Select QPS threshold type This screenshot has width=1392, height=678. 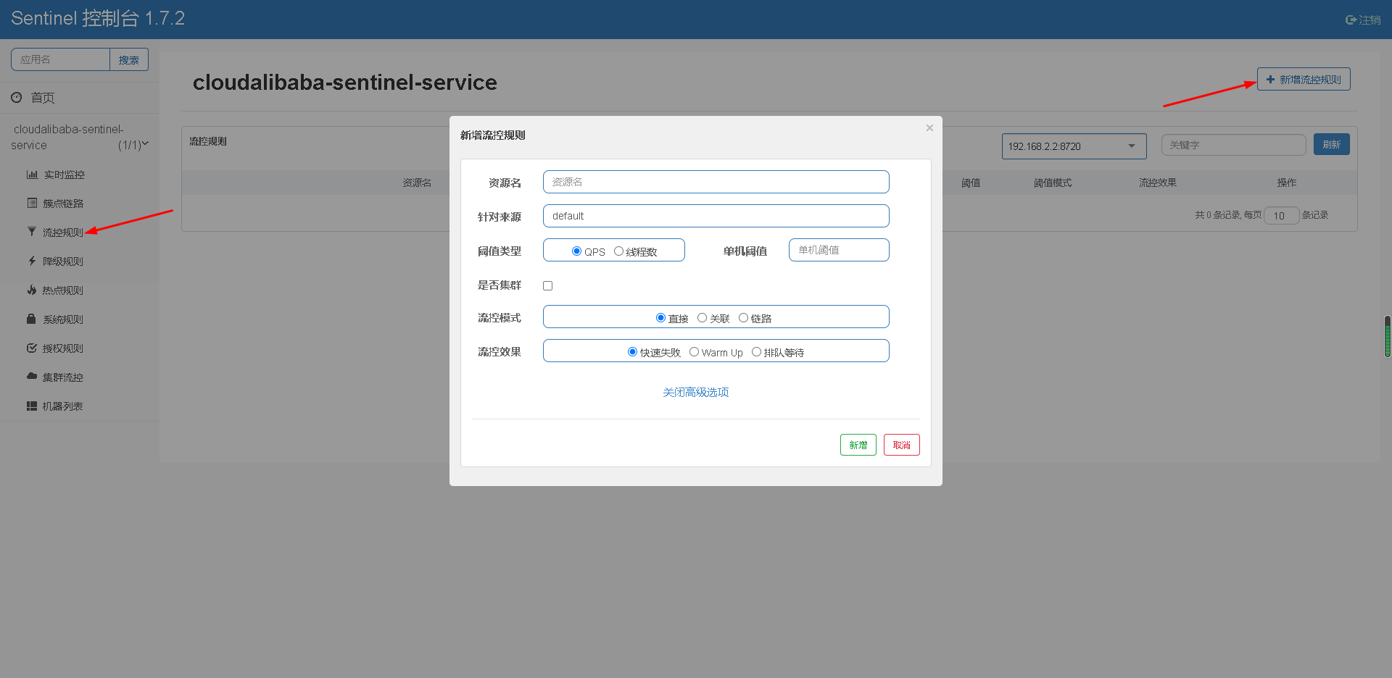[576, 251]
